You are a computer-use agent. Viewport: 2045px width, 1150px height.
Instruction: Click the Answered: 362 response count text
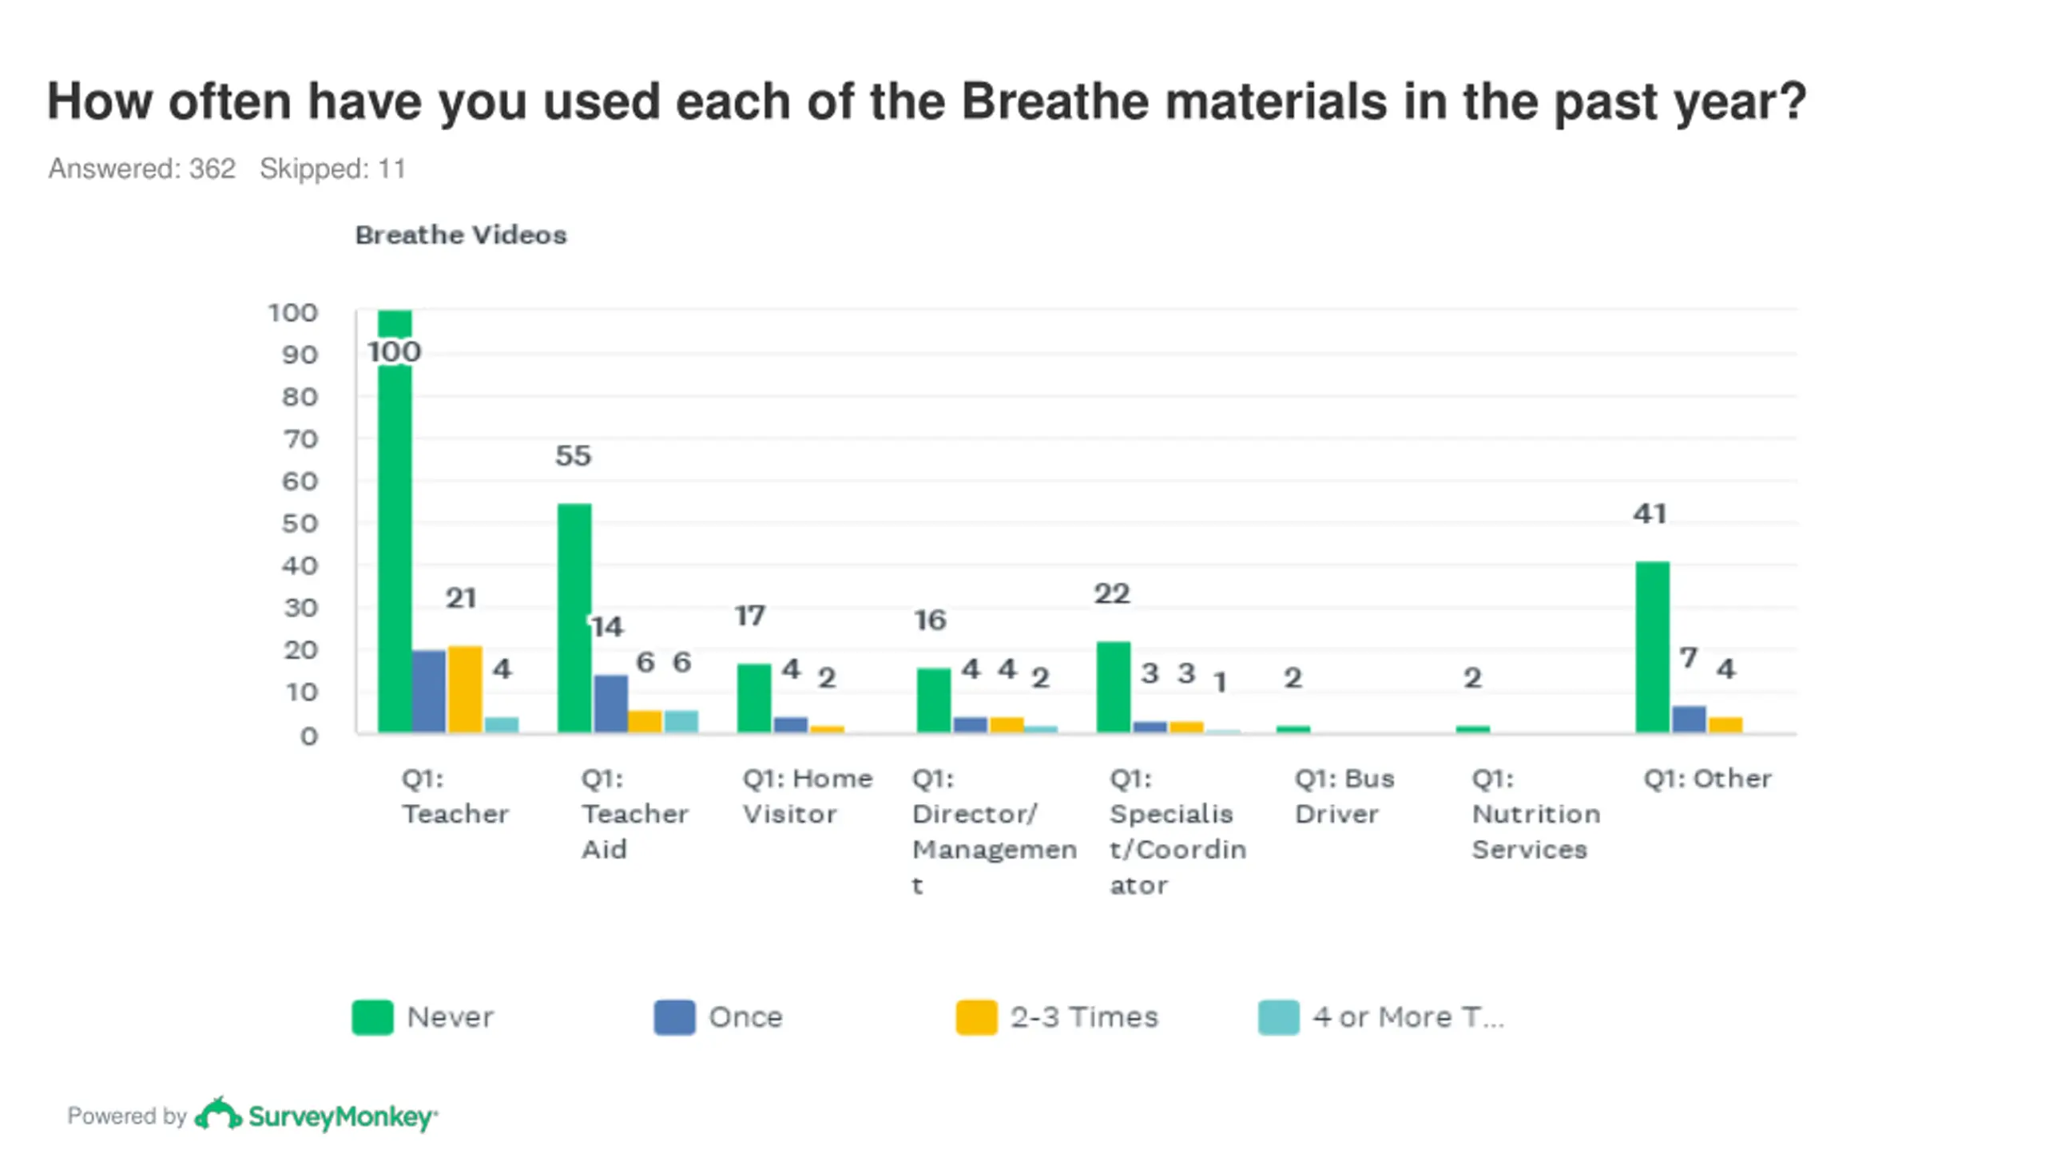[142, 169]
